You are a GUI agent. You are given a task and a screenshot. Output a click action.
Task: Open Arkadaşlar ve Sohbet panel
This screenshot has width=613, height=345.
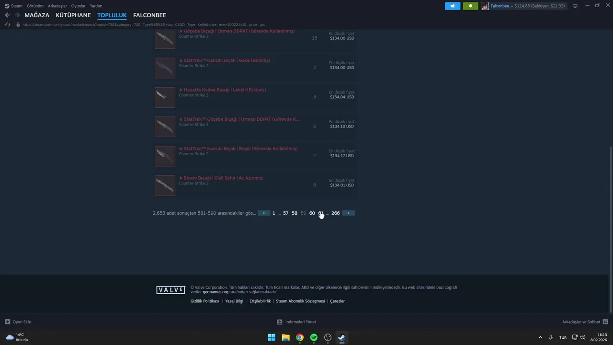[585, 322]
